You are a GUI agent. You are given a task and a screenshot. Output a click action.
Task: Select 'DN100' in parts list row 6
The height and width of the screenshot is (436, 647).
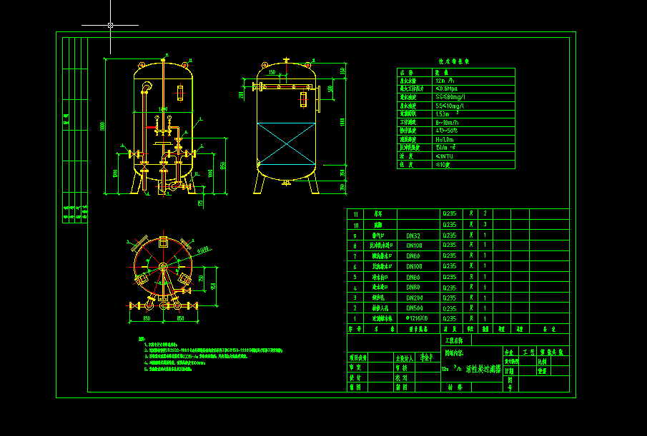(x=414, y=266)
